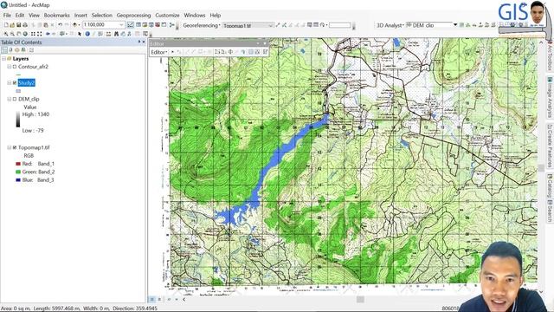Click the Save document icon
This screenshot has height=312, width=554.
(19, 25)
